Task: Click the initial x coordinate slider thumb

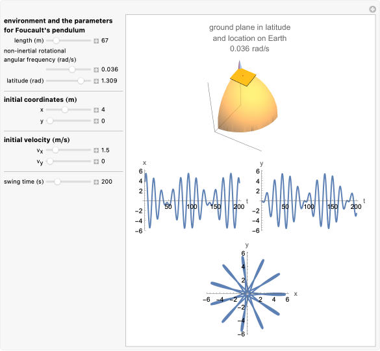Action: tap(65, 110)
